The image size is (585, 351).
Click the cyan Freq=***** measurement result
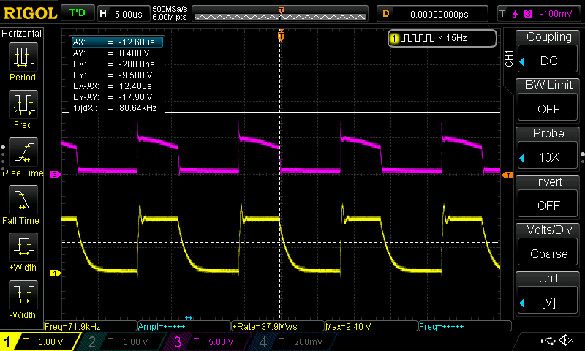tap(465, 326)
